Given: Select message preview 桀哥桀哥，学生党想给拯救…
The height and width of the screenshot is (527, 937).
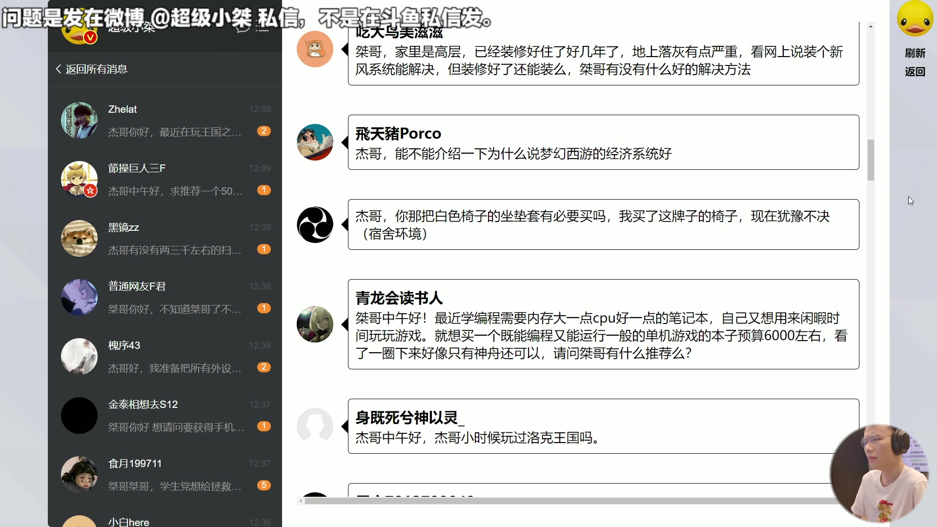Looking at the screenshot, I should [175, 486].
